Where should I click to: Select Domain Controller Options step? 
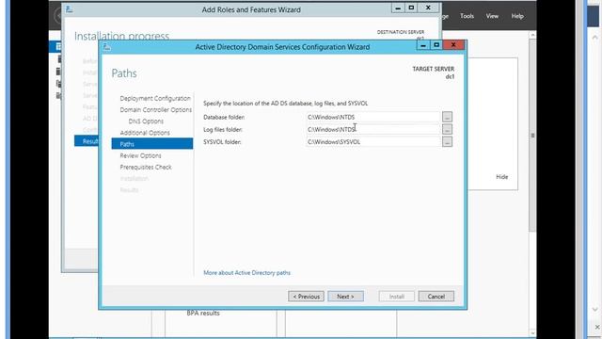(x=155, y=110)
